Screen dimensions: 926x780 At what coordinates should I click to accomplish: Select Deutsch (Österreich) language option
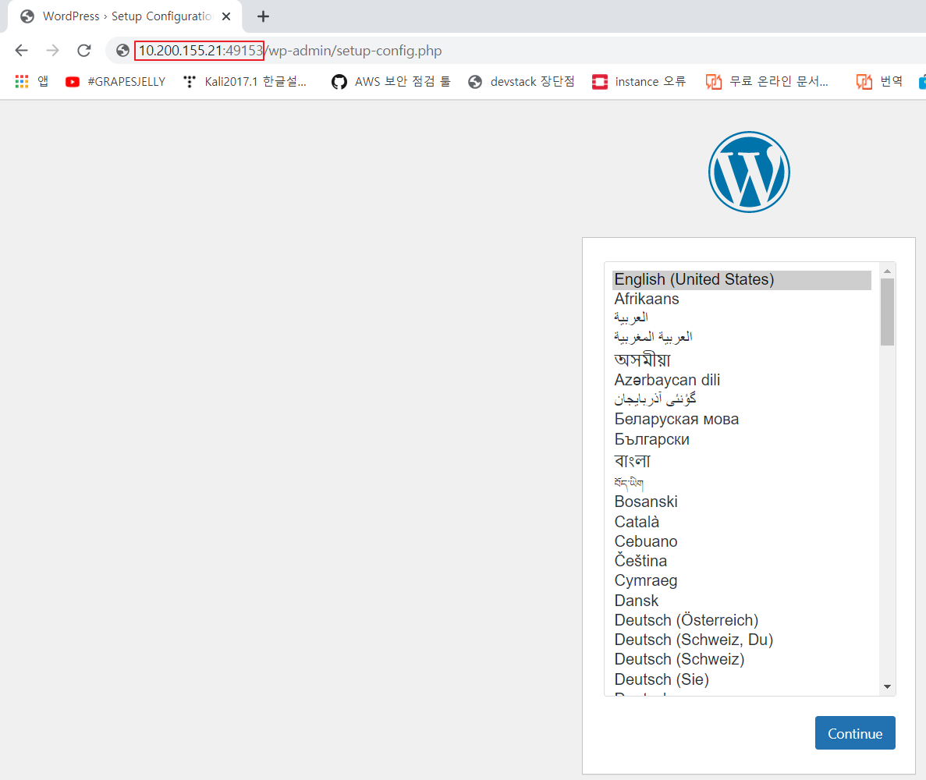point(742,620)
